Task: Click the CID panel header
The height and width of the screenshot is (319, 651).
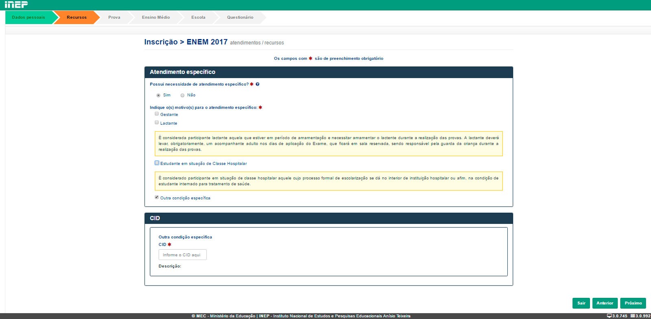Action: click(329, 218)
